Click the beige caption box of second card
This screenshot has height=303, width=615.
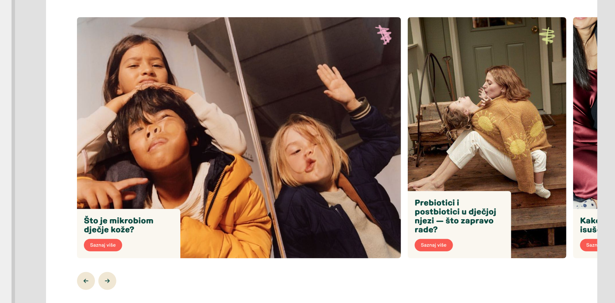click(x=460, y=225)
